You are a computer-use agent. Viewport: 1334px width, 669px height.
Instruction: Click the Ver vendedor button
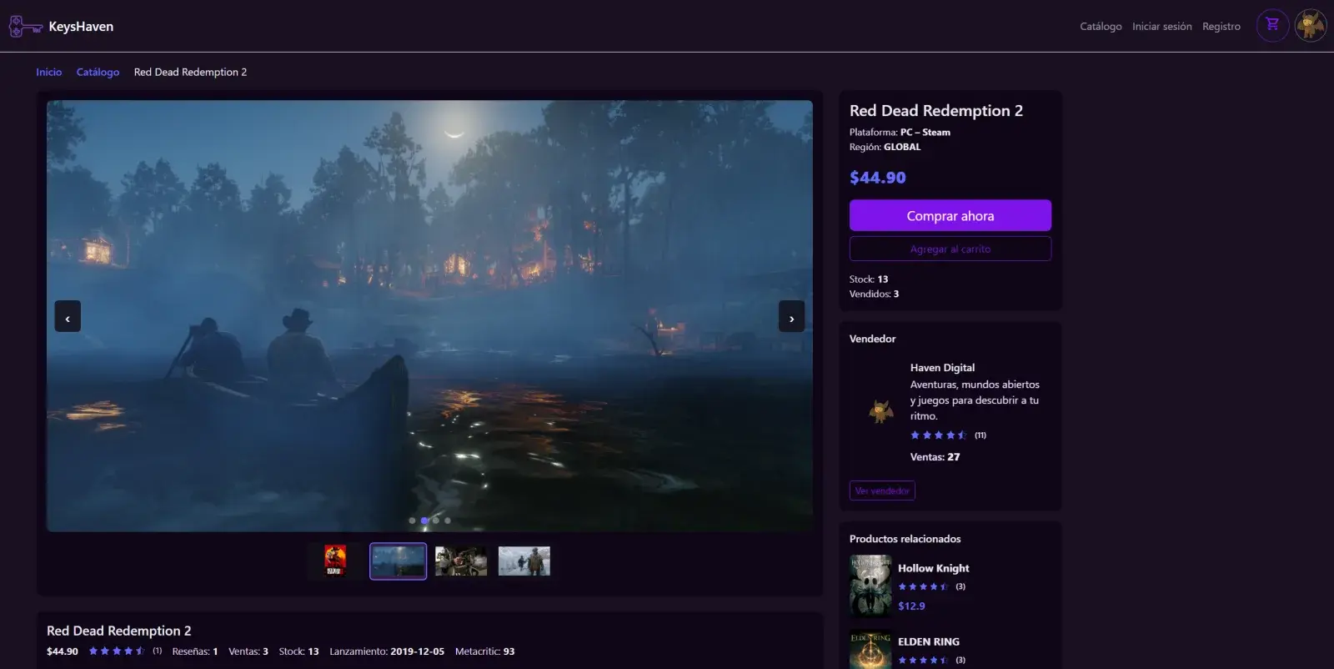pyautogui.click(x=882, y=490)
